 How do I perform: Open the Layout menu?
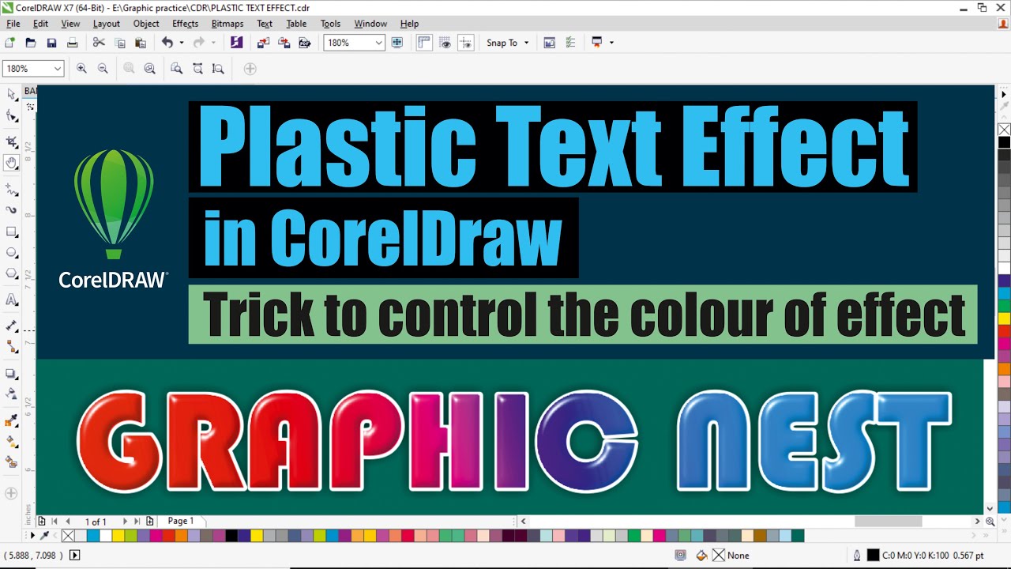click(107, 24)
